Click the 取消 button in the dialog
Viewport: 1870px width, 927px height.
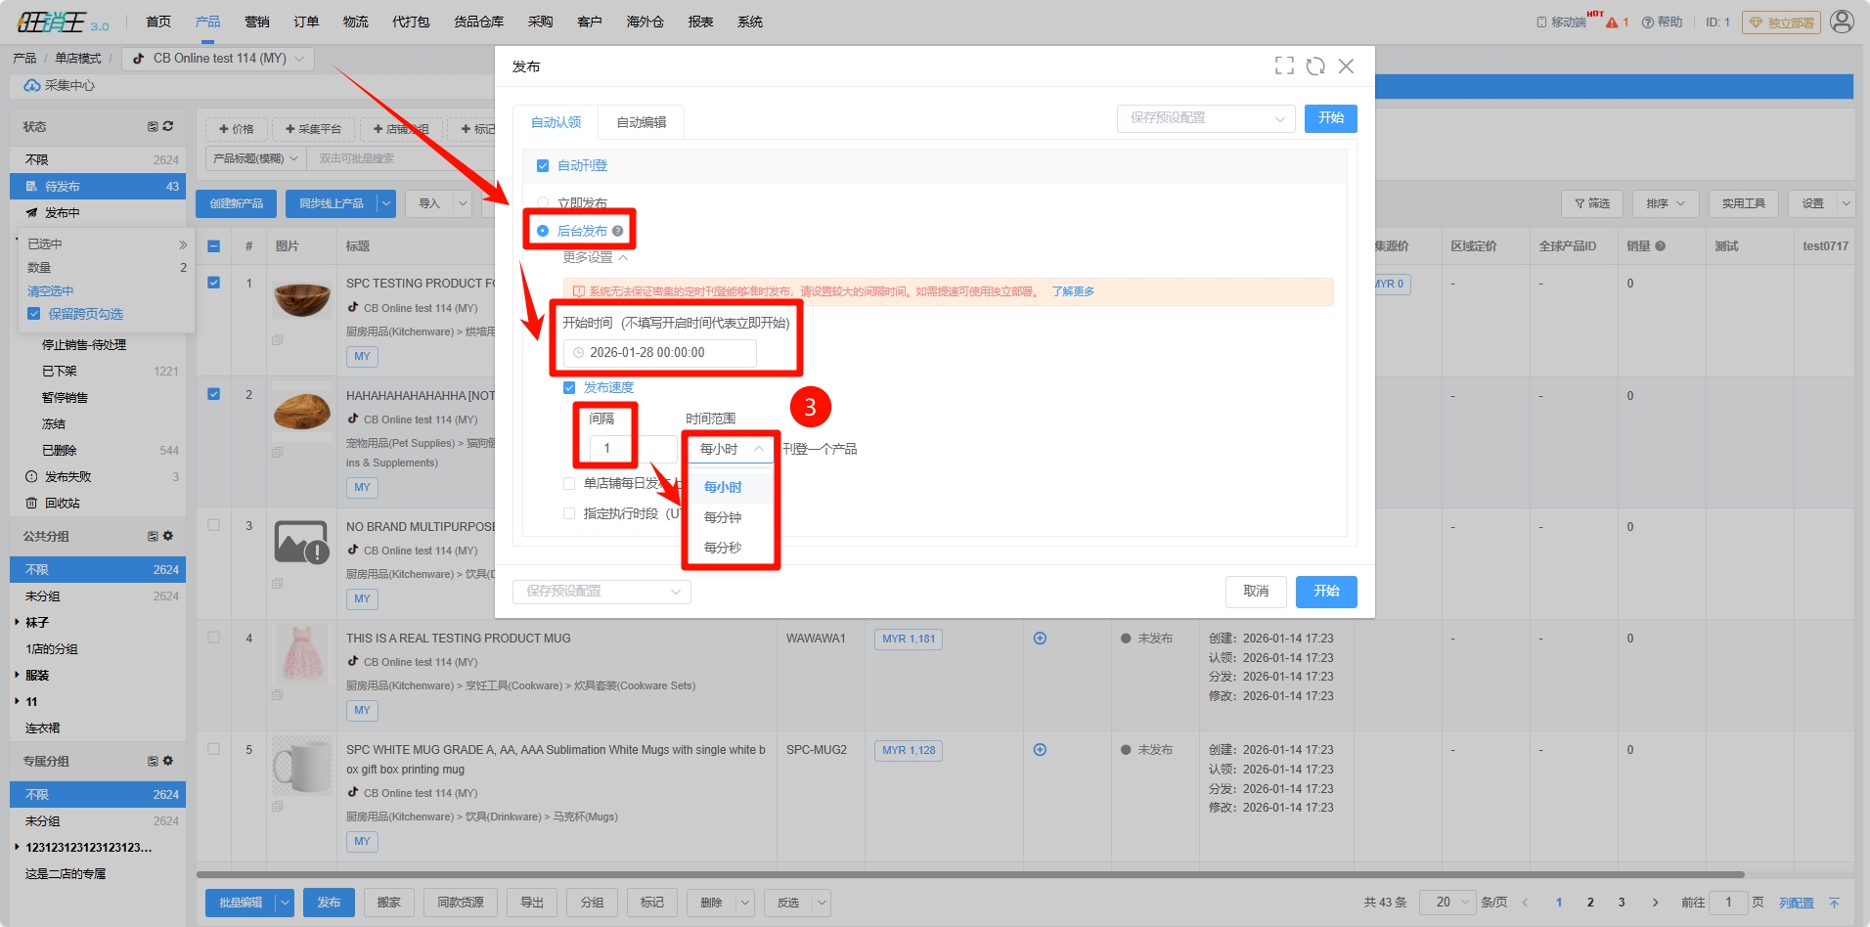click(1256, 592)
